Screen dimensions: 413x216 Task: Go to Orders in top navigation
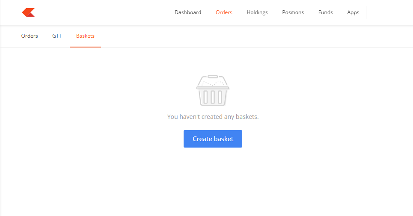point(224,12)
